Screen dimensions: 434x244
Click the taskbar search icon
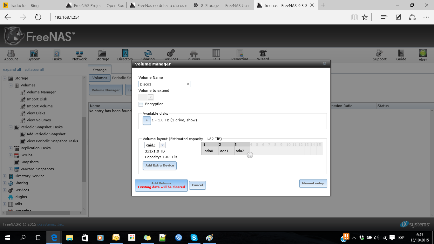tap(23, 237)
